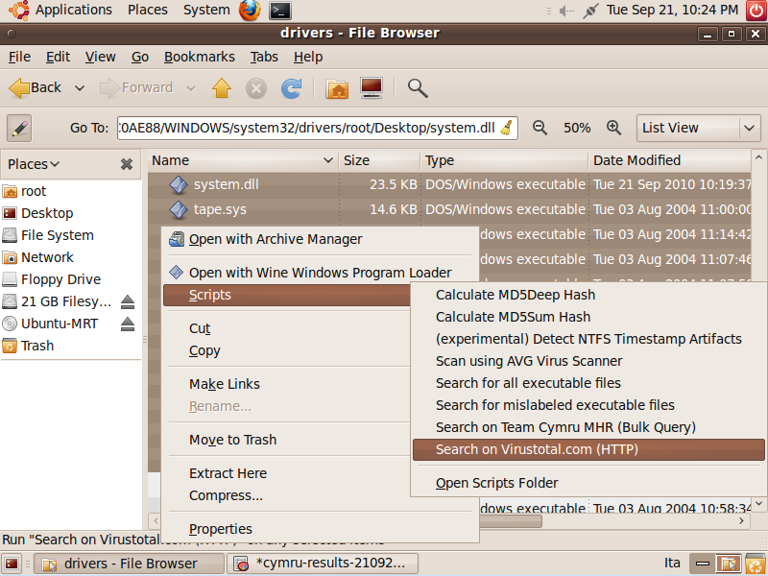Image resolution: width=768 pixels, height=576 pixels.
Task: Sort files by Type column
Action: point(504,160)
